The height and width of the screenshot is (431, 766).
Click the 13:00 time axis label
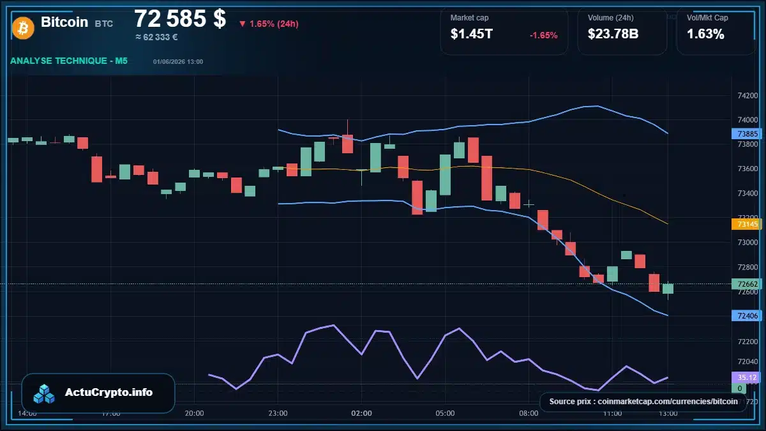[668, 413]
